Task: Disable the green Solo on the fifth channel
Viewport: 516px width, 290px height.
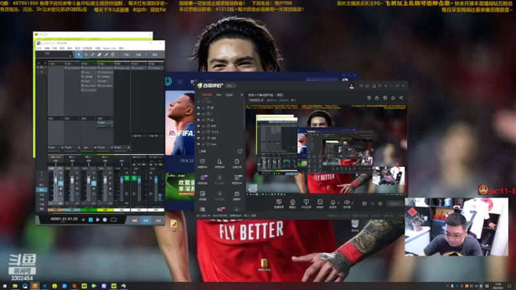Action: (127, 179)
